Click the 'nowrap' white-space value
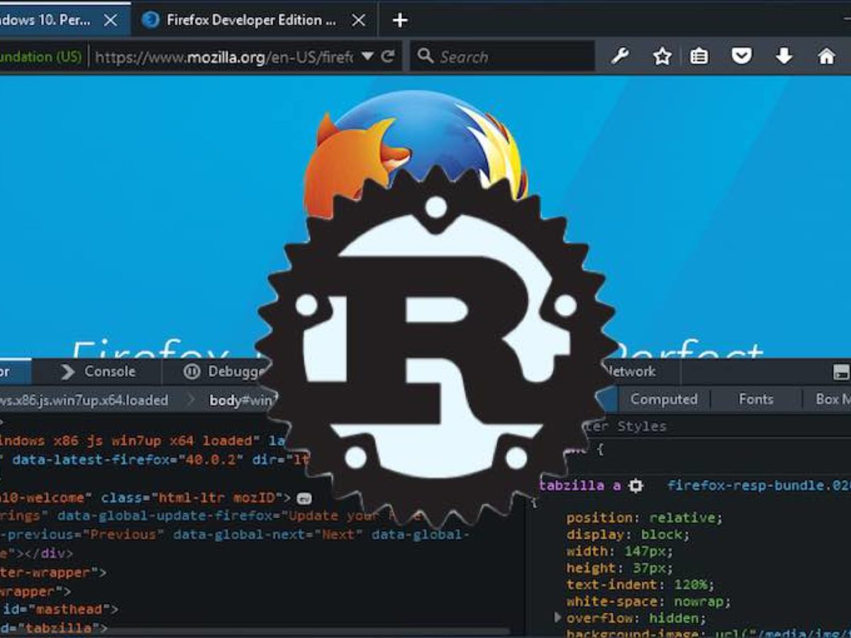Image resolution: width=851 pixels, height=638 pixels. click(x=699, y=602)
